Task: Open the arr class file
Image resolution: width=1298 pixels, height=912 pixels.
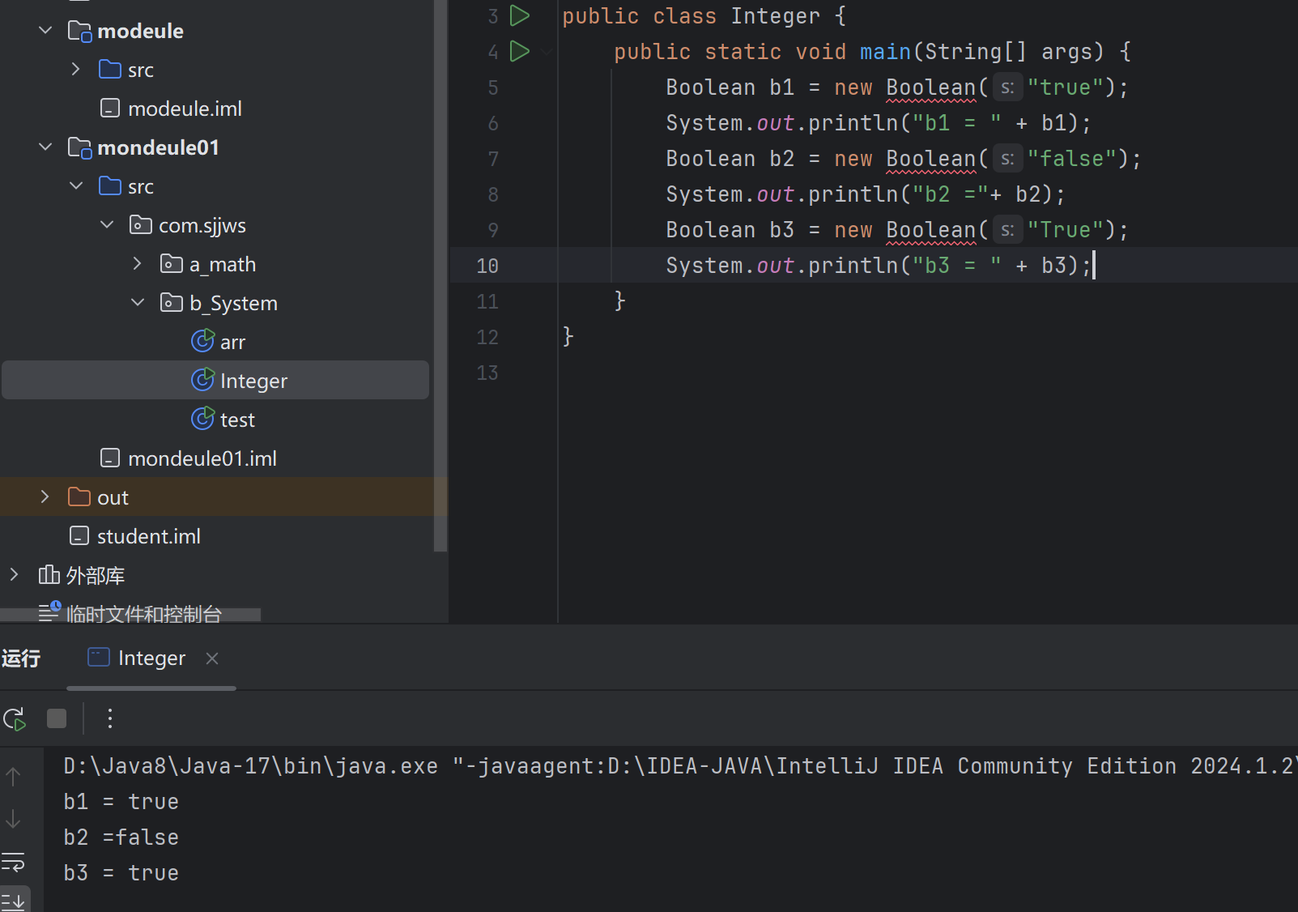Action: (x=232, y=342)
